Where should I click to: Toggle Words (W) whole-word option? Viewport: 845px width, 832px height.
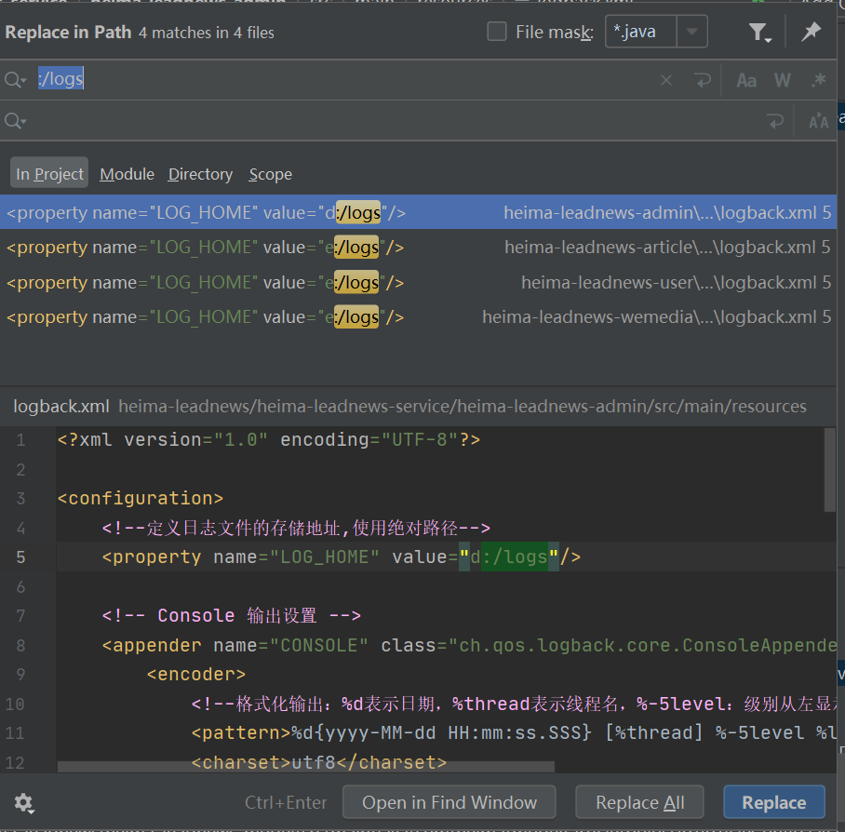(x=783, y=81)
